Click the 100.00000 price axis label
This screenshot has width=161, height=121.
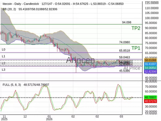click(x=152, y=18)
